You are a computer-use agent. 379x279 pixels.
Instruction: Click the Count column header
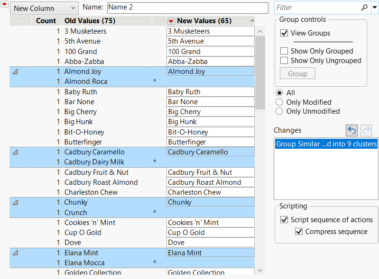[x=46, y=21]
